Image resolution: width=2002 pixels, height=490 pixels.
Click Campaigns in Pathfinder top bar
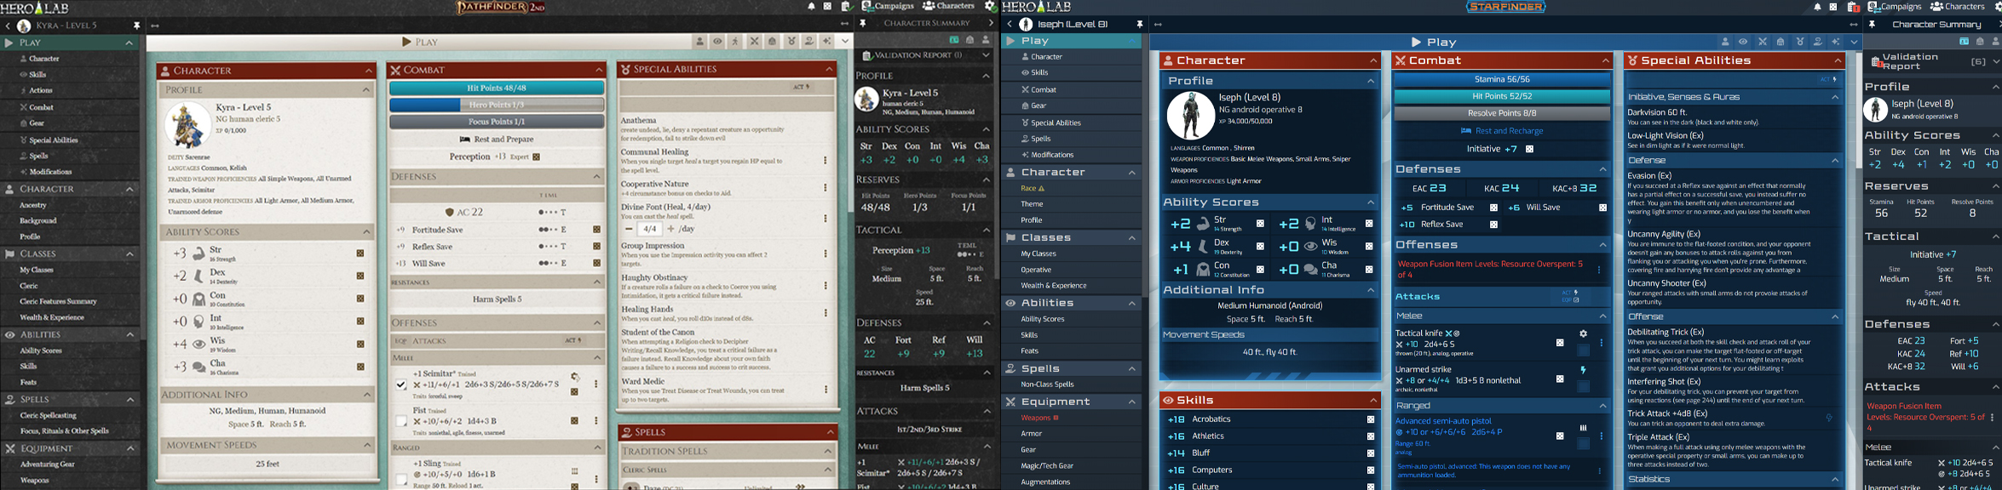coord(889,6)
